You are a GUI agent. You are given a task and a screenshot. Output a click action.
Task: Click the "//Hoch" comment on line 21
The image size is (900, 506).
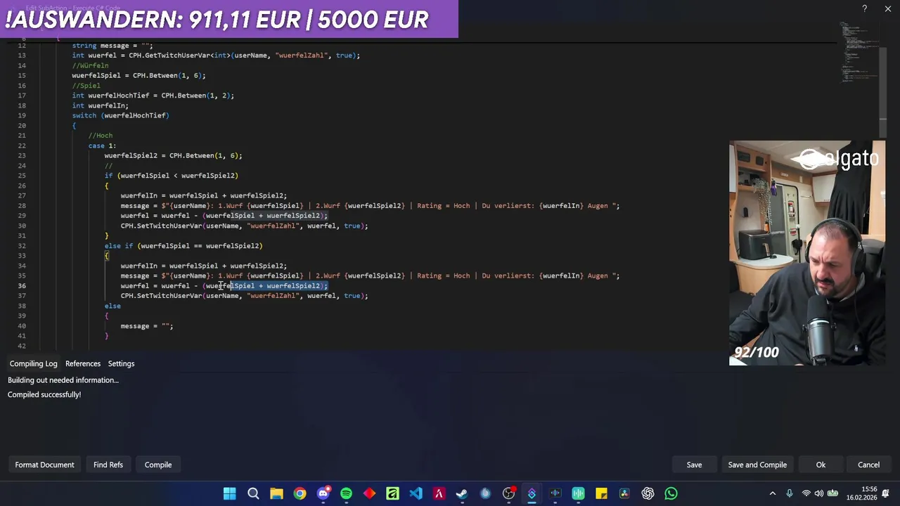point(101,136)
